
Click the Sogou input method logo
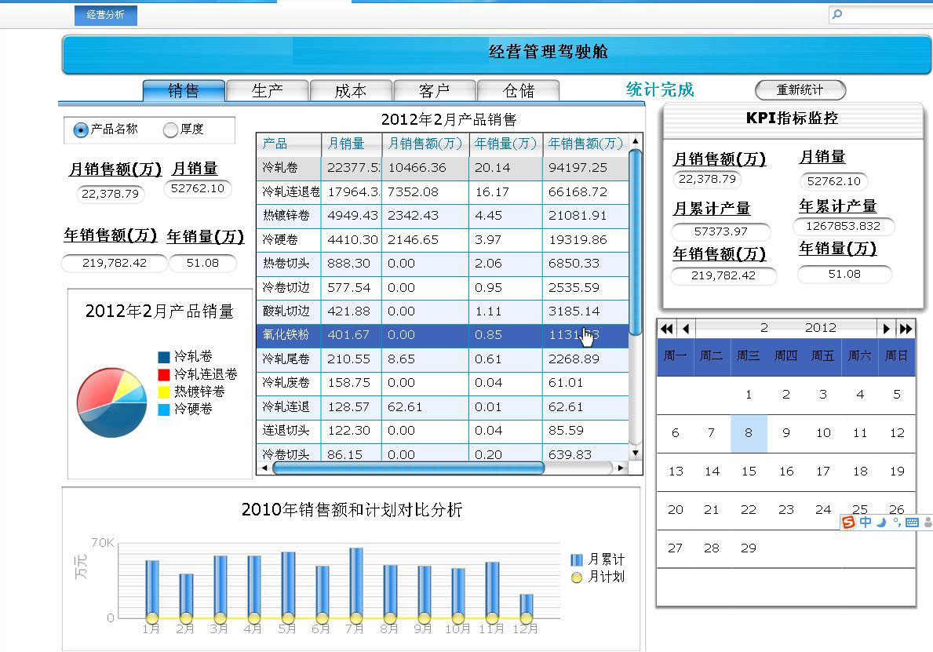click(848, 522)
